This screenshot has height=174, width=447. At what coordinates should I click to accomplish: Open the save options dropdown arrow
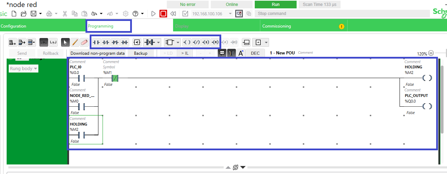pyautogui.click(x=40, y=14)
